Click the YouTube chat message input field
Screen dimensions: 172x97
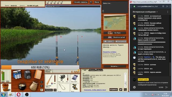(153, 84)
